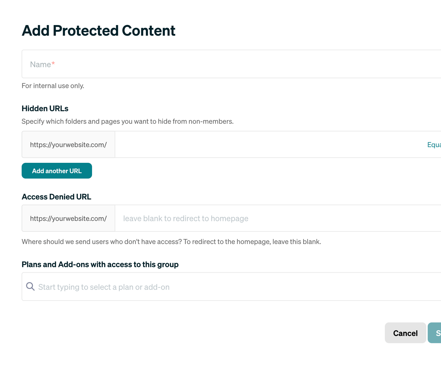Screen dimensions: 441x365
Task: Click the yourwebsite.com prefix under Access Denied URL
Action: [68, 218]
